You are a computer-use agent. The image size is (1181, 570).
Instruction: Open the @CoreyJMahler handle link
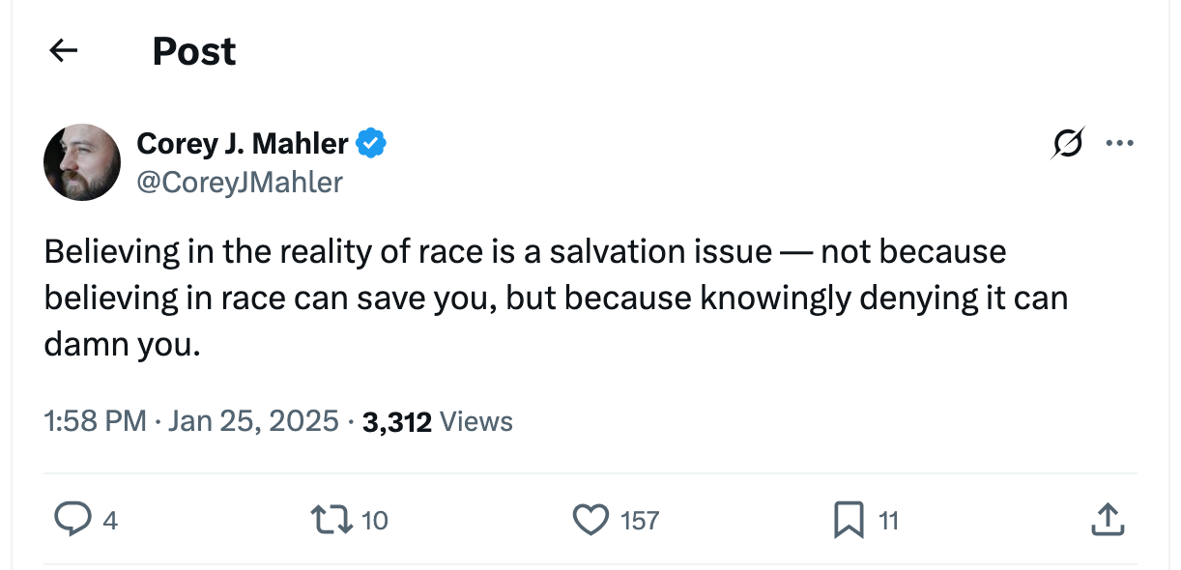pos(240,182)
